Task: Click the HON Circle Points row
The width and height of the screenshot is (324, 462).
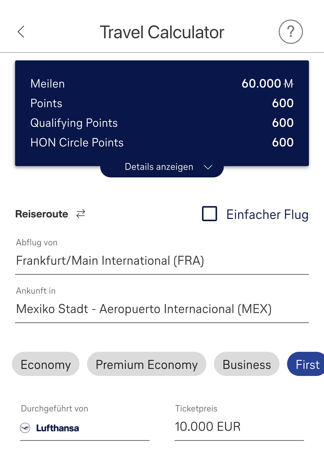Action: pos(162,142)
